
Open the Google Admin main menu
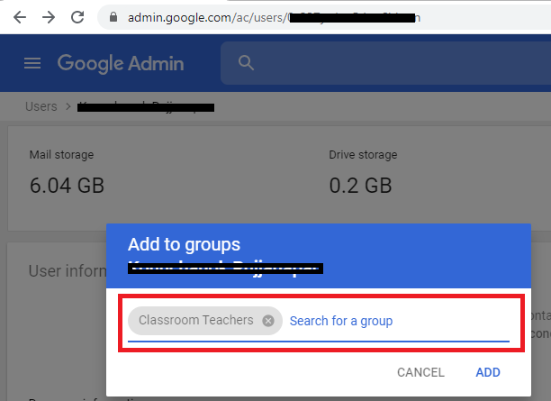[x=32, y=63]
